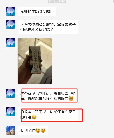The width and height of the screenshot is (114, 138).
Task: Open the shared milk carton photo
Action: point(35,61)
